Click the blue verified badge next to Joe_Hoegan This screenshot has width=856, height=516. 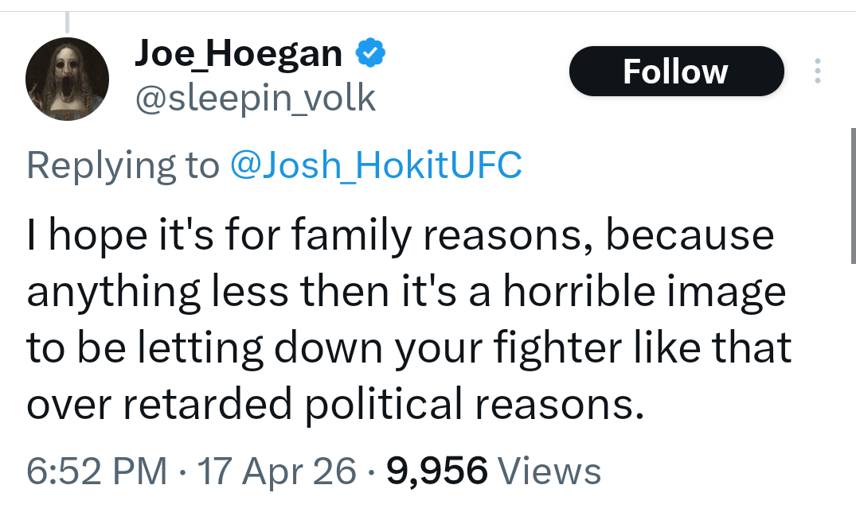[x=369, y=53]
